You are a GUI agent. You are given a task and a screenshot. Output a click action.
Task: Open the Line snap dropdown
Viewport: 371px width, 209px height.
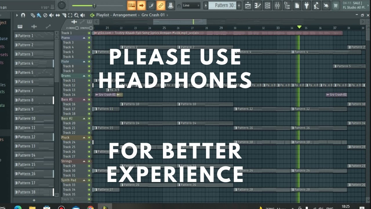coord(191,5)
